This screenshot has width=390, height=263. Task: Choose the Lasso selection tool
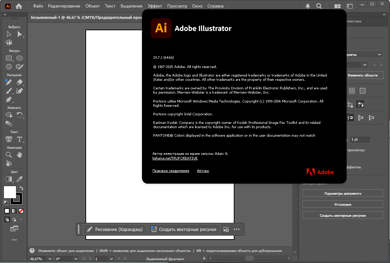click(9, 43)
